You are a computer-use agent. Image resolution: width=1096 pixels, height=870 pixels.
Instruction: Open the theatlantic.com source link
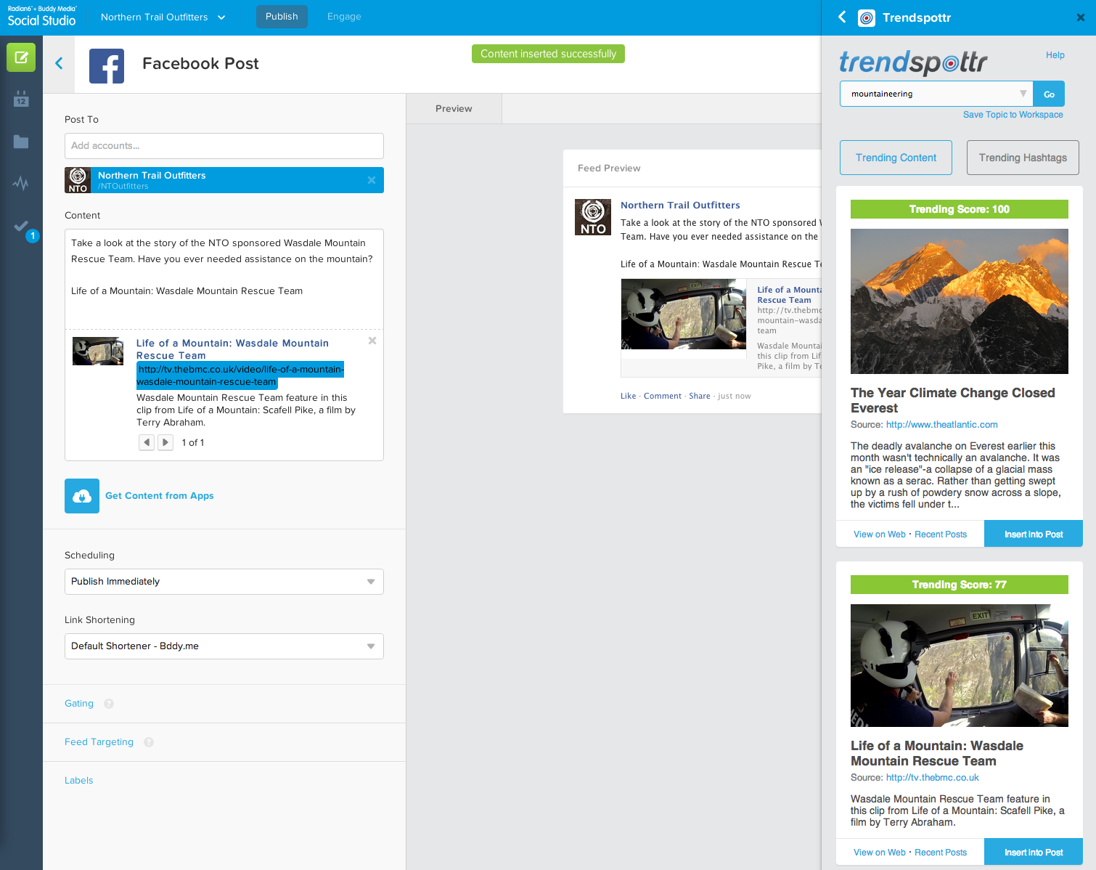[942, 425]
